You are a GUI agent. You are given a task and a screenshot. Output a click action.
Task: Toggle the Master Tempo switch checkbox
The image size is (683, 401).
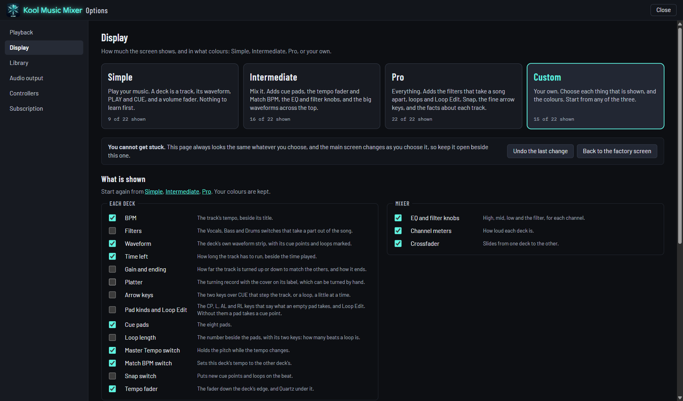112,350
